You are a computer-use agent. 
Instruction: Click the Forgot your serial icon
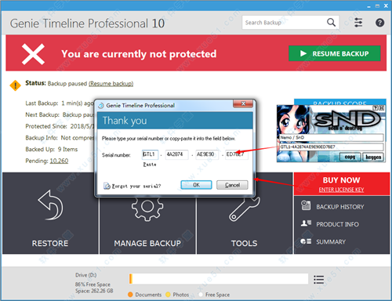107,186
